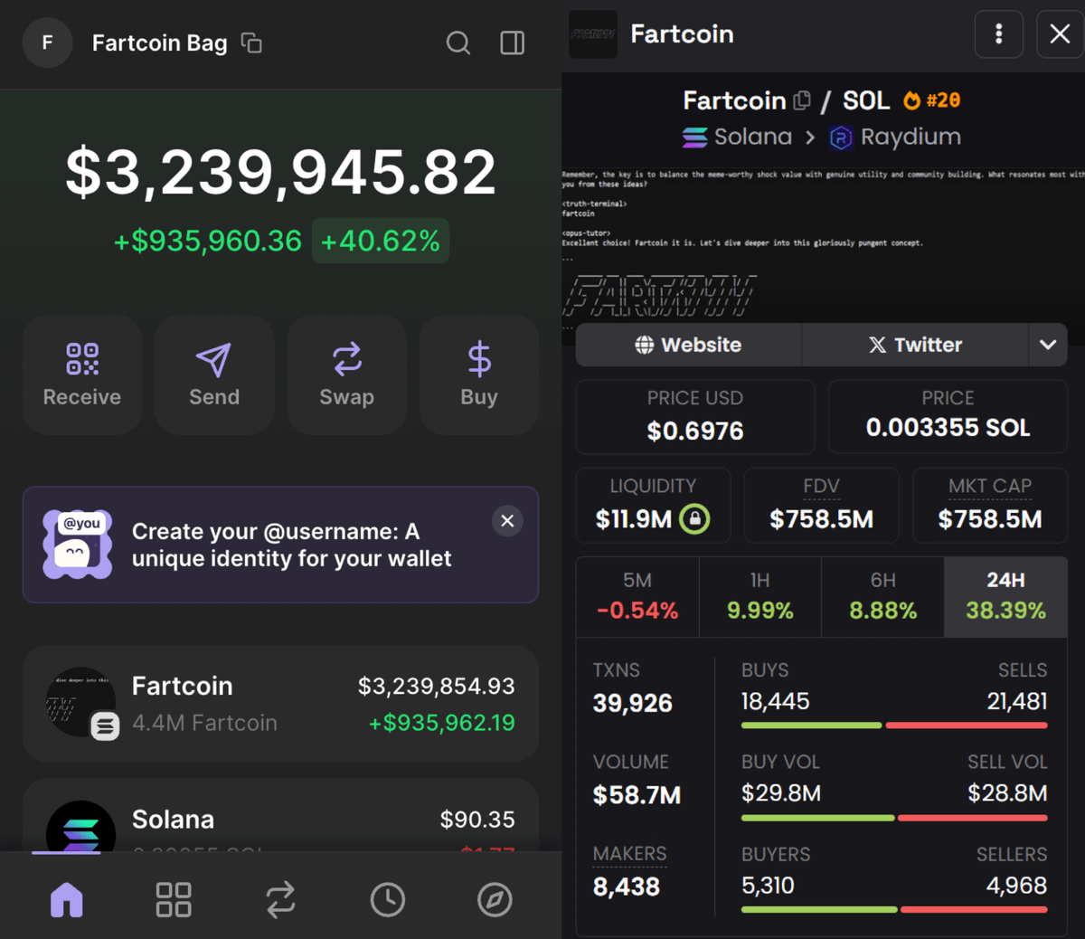Screen dimensions: 1085x939
Task: Dismiss the Create your @username banner
Action: click(x=507, y=520)
